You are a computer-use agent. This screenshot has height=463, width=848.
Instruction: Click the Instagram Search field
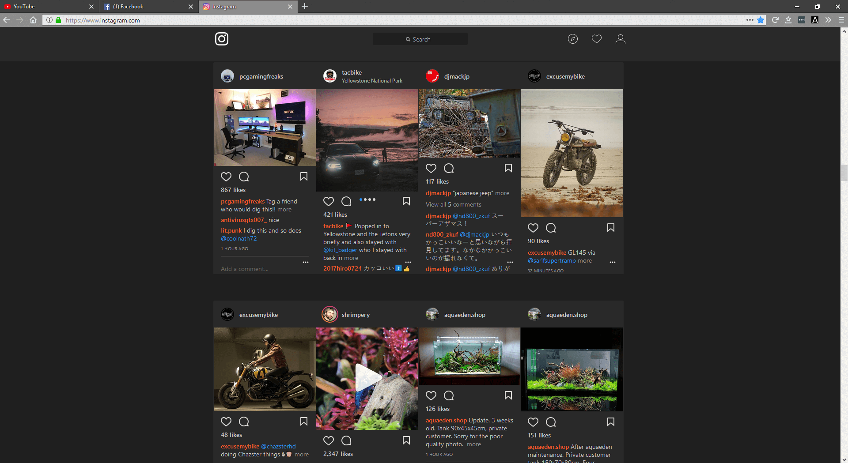420,39
